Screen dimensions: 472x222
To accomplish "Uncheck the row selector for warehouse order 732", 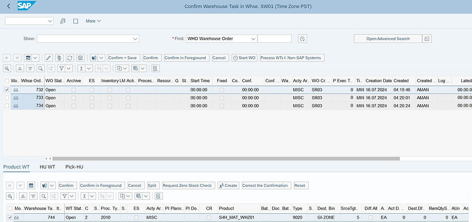I will point(7,89).
